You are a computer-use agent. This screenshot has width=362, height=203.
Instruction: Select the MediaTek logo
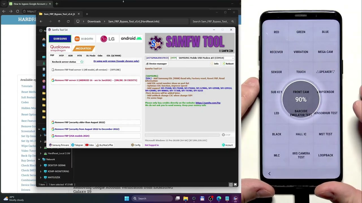pyautogui.click(x=84, y=48)
